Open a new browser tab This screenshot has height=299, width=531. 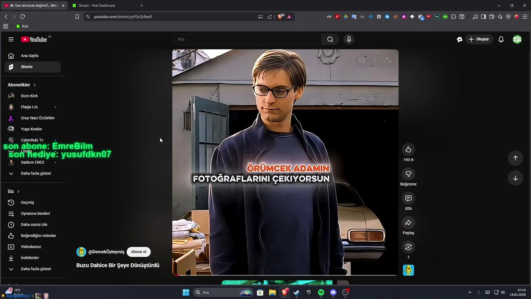(141, 5)
